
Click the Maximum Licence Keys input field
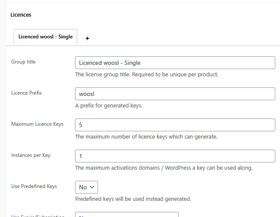tap(175, 125)
